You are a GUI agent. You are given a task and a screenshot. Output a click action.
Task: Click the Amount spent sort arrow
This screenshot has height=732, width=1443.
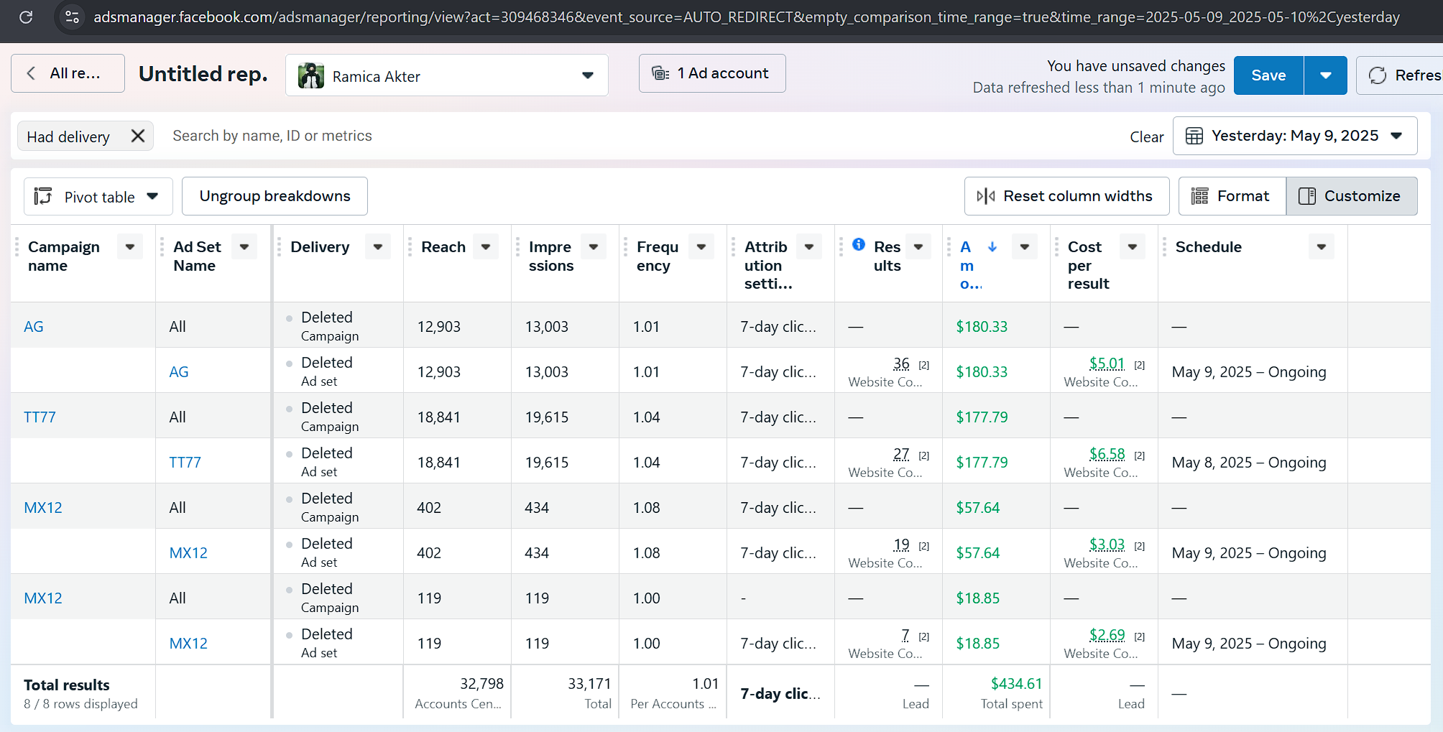[x=992, y=246]
